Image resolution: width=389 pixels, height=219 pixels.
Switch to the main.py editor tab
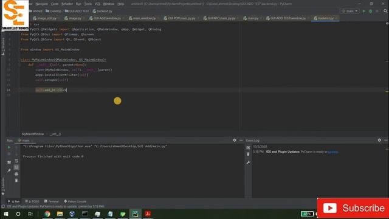point(253,18)
